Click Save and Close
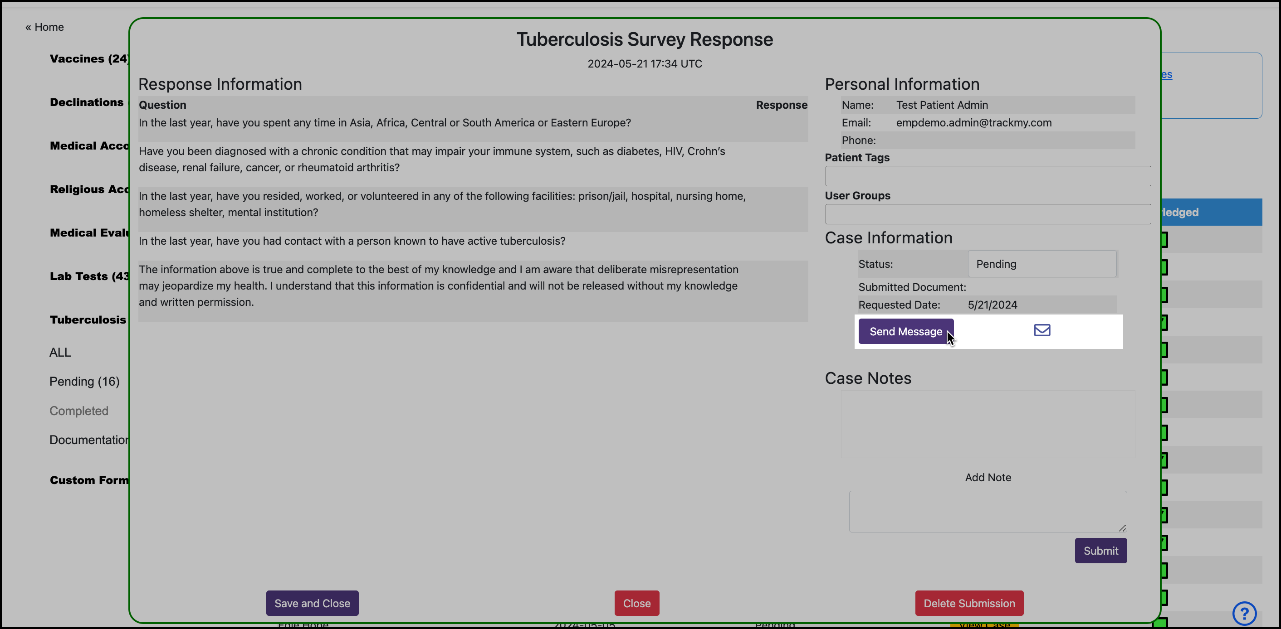1281x629 pixels. click(x=312, y=603)
